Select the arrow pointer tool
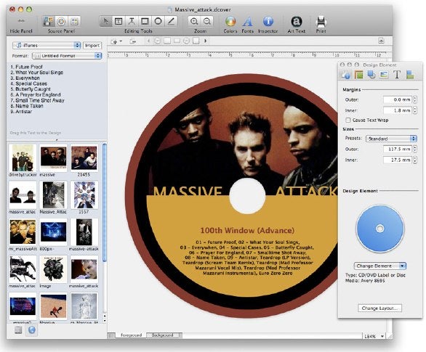Screen dimensions: 426x352 coord(106,21)
